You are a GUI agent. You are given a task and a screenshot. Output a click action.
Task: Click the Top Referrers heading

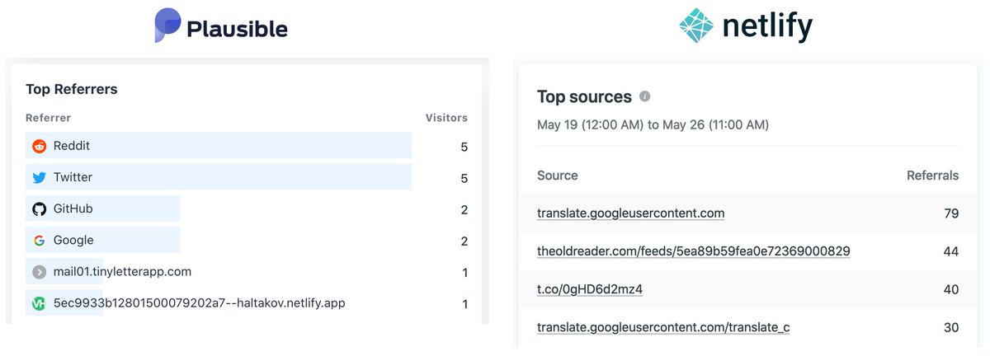[x=72, y=89]
